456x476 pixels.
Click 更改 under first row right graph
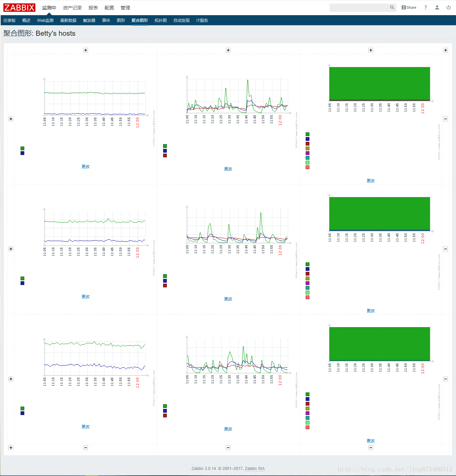371,181
